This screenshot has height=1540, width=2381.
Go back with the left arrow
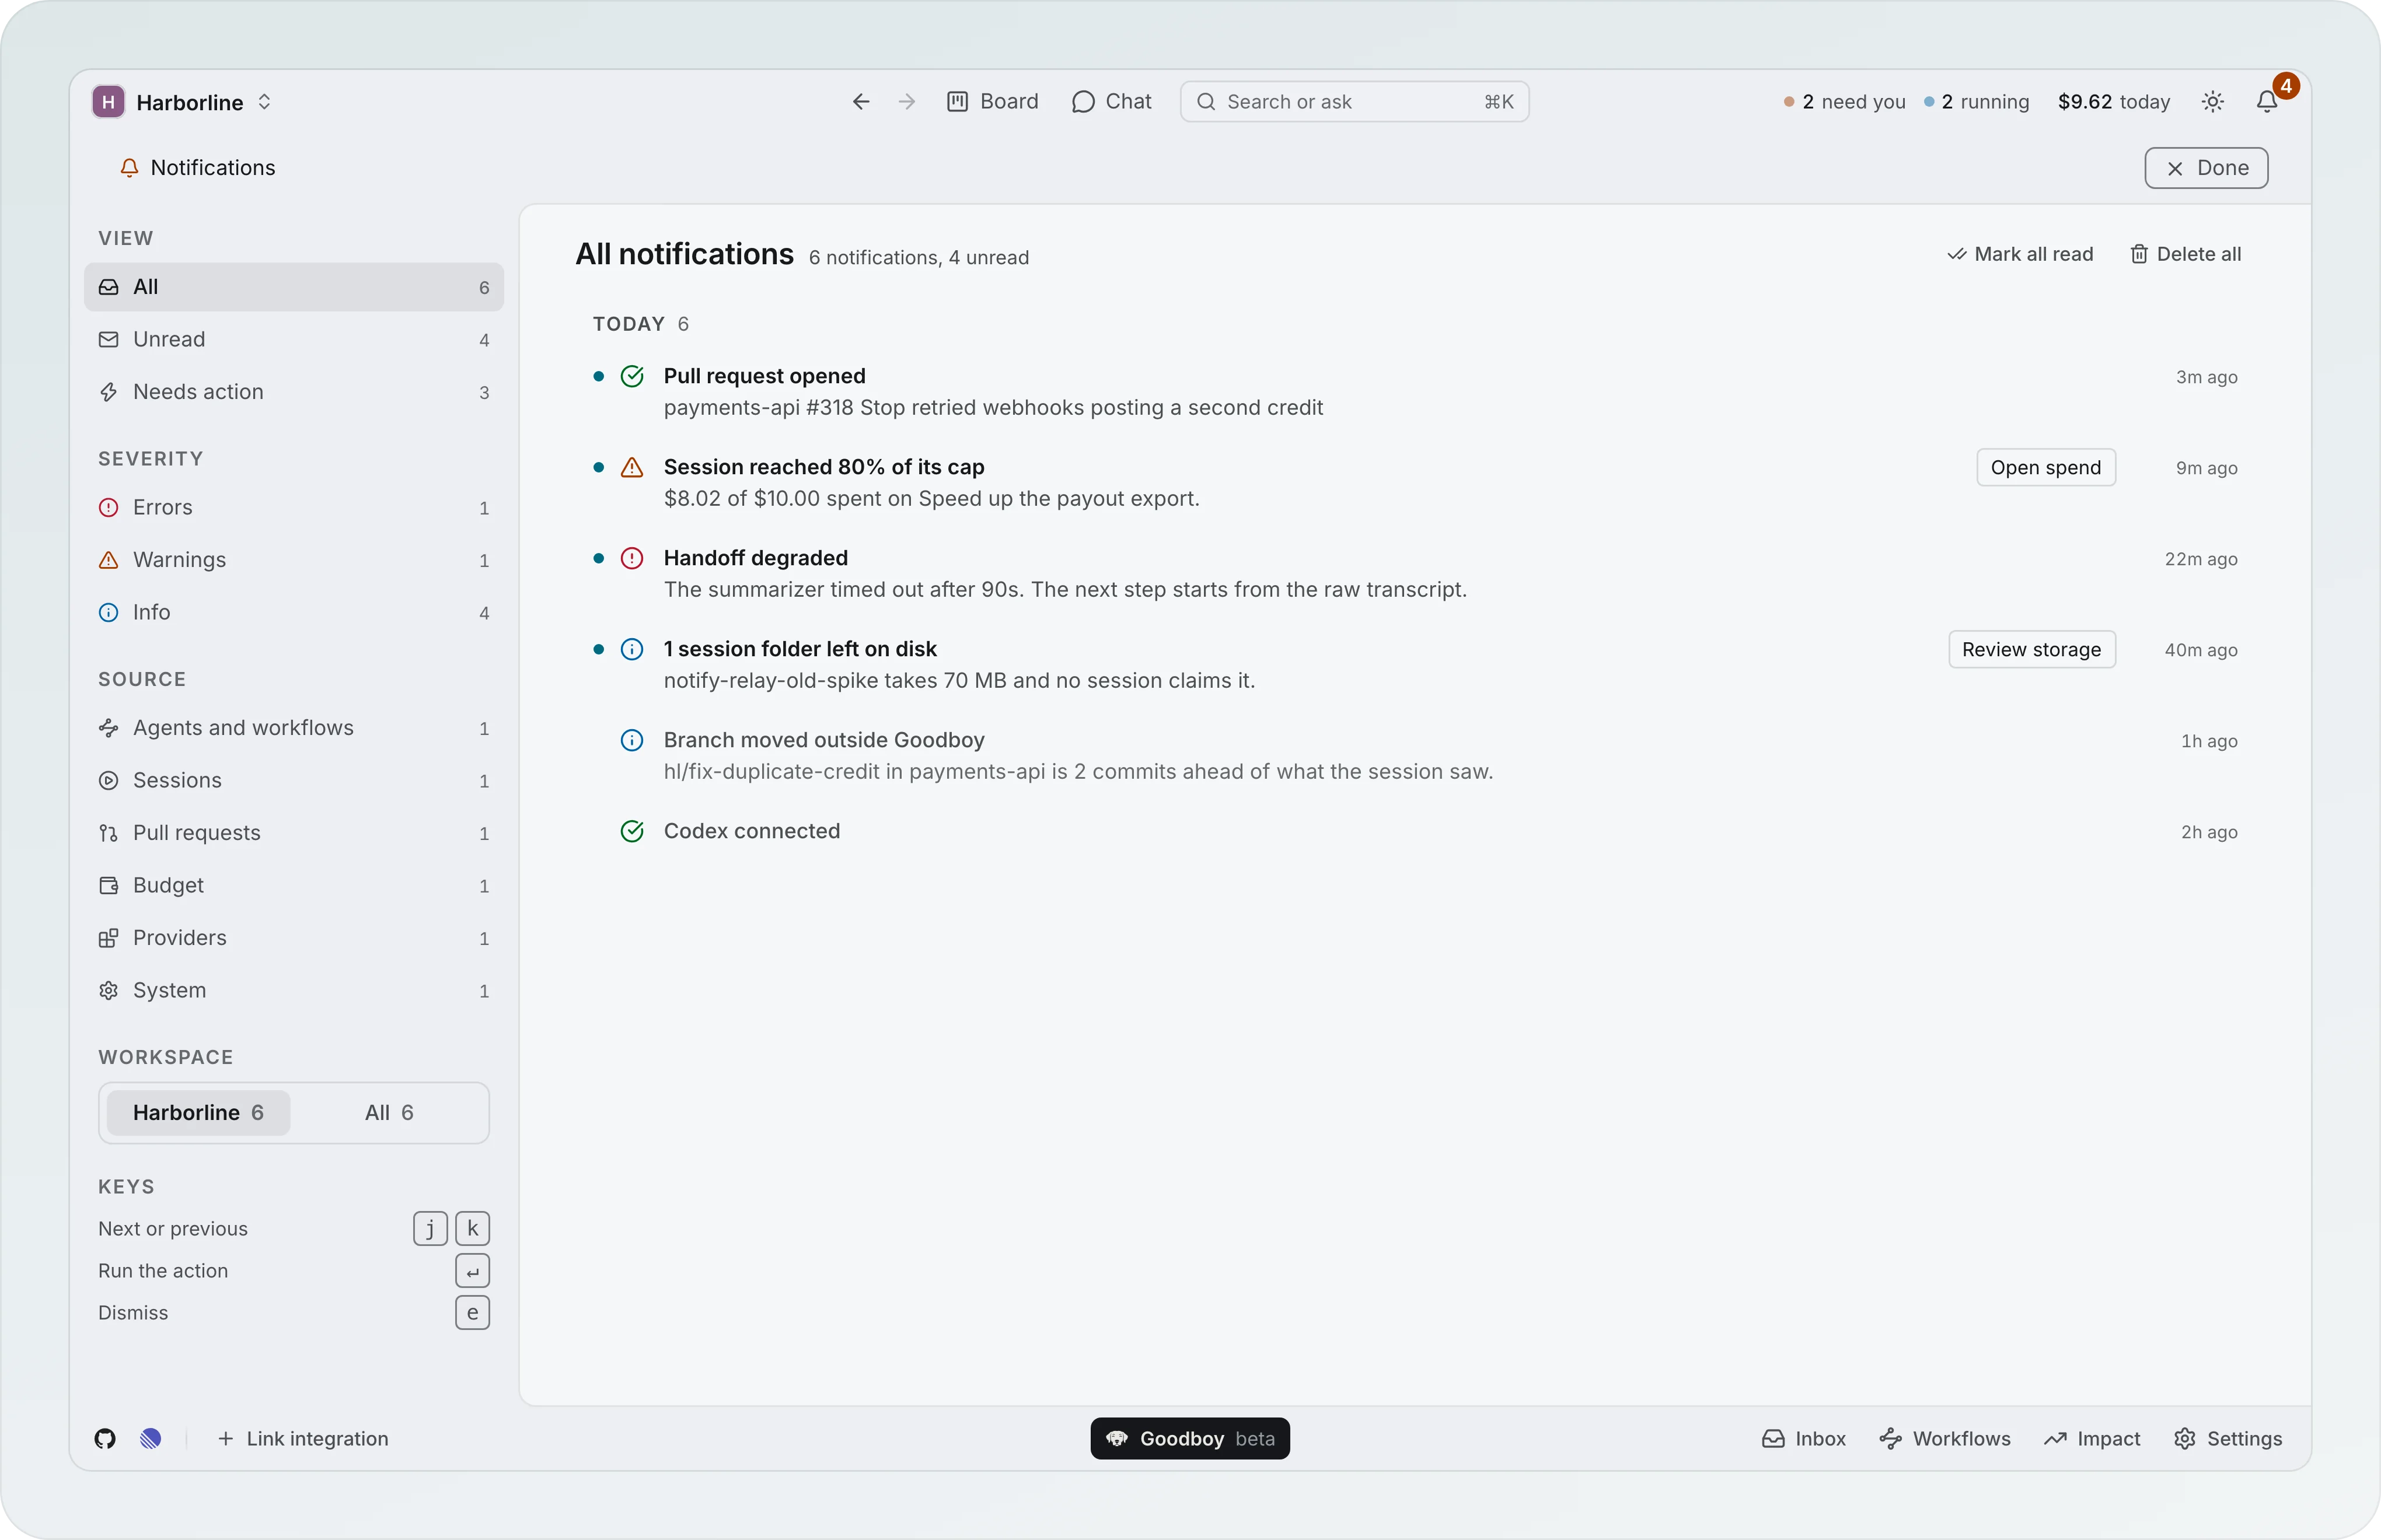pyautogui.click(x=860, y=101)
